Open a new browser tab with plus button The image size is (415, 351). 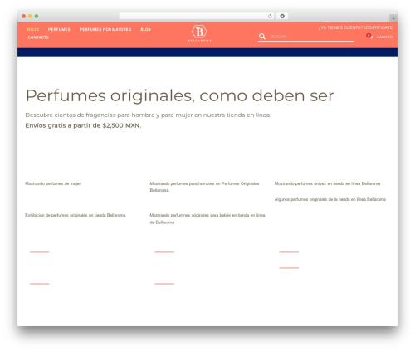tap(393, 18)
